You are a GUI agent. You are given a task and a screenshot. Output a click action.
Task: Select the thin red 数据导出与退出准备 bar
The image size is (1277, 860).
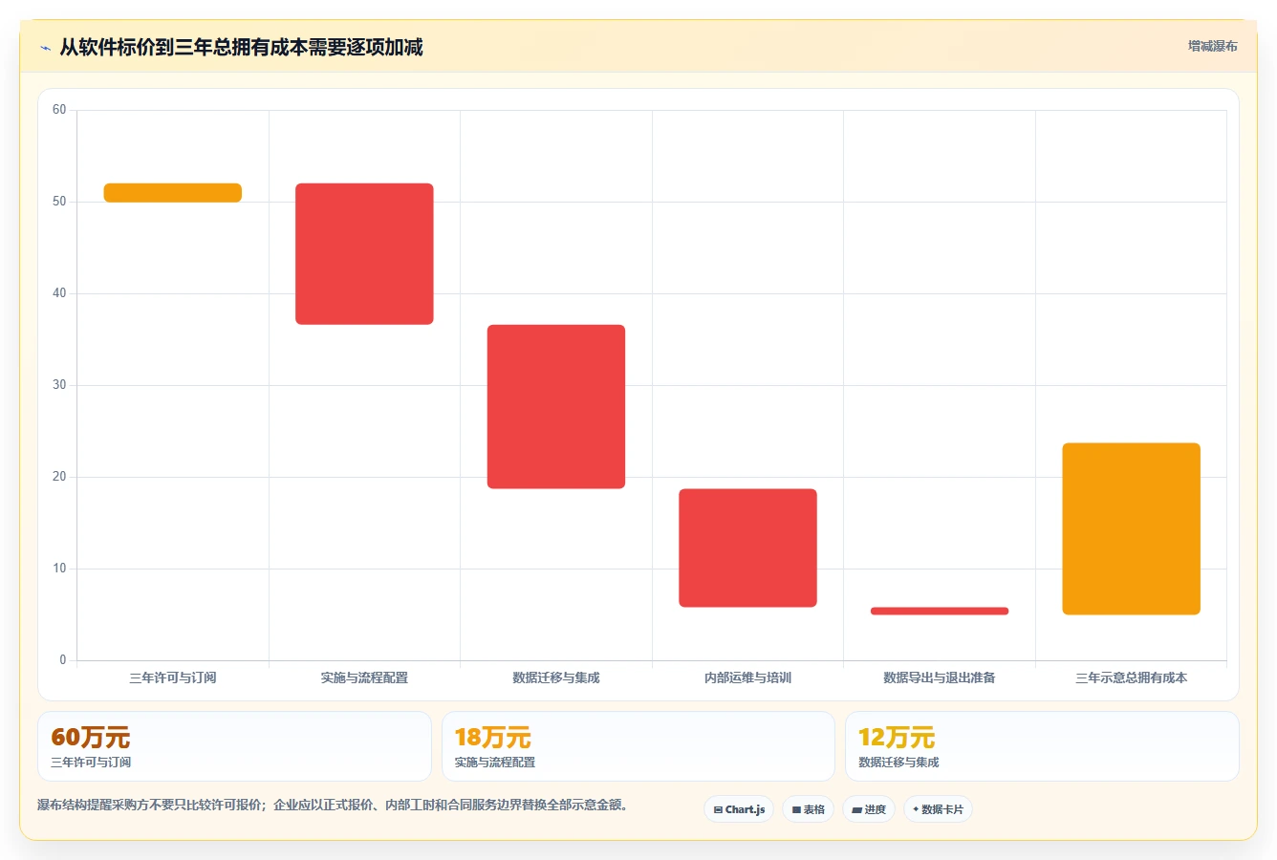click(940, 611)
